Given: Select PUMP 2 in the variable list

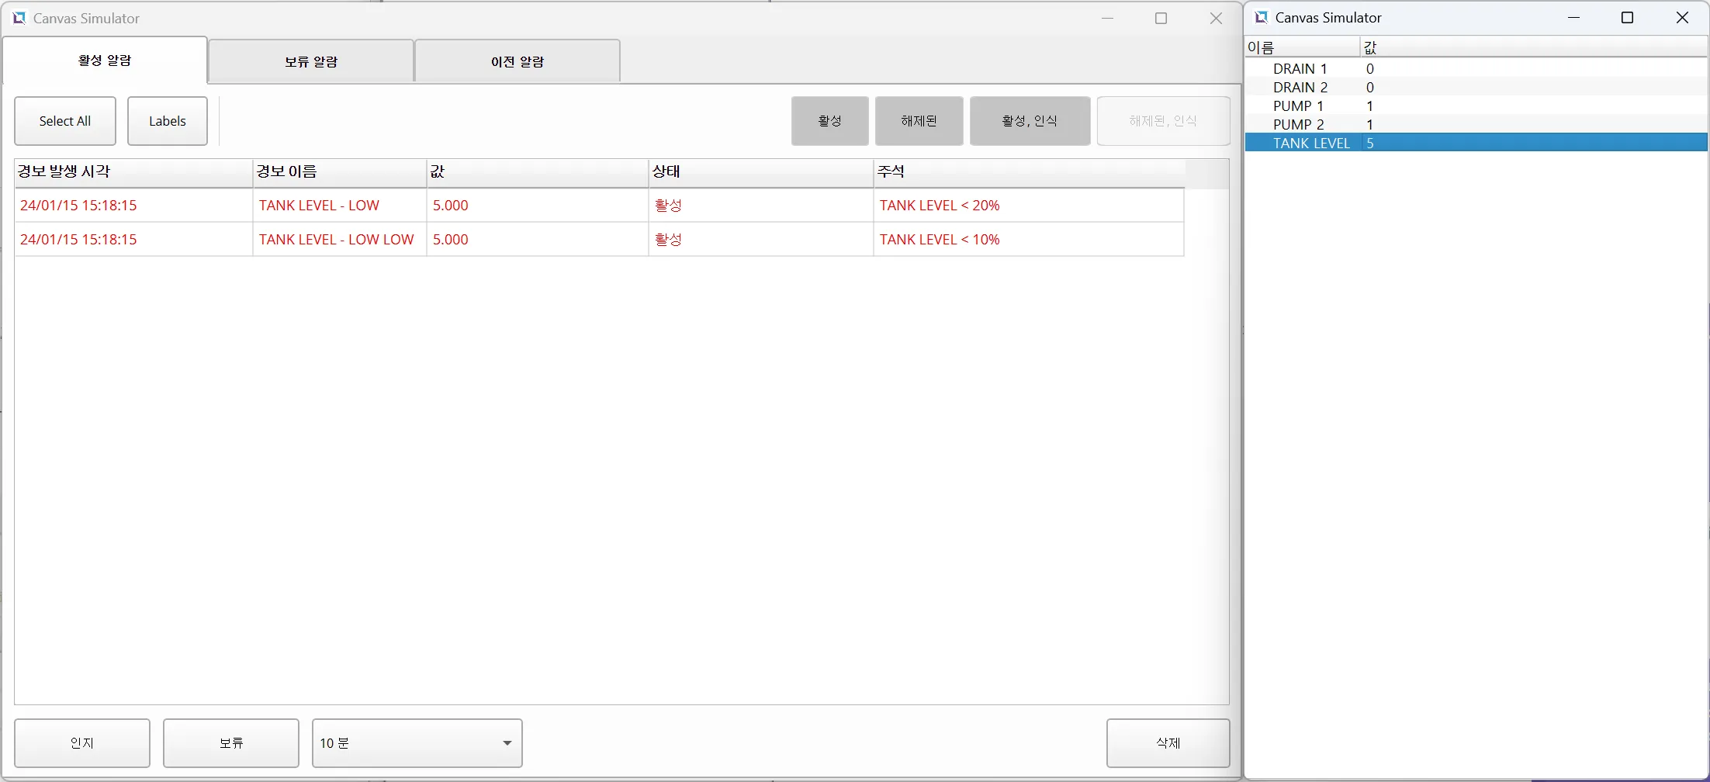Looking at the screenshot, I should click(x=1298, y=125).
